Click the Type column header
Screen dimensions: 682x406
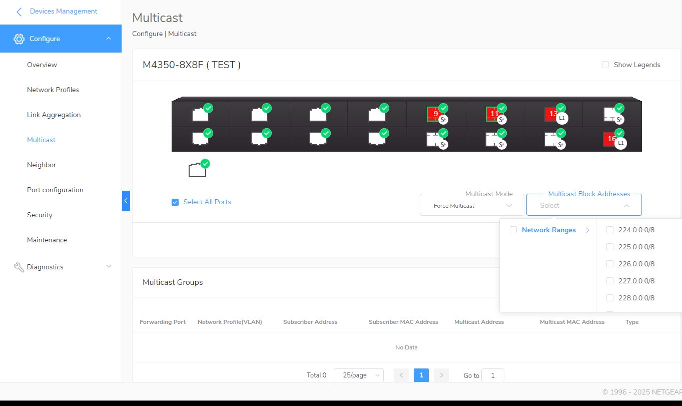point(632,322)
